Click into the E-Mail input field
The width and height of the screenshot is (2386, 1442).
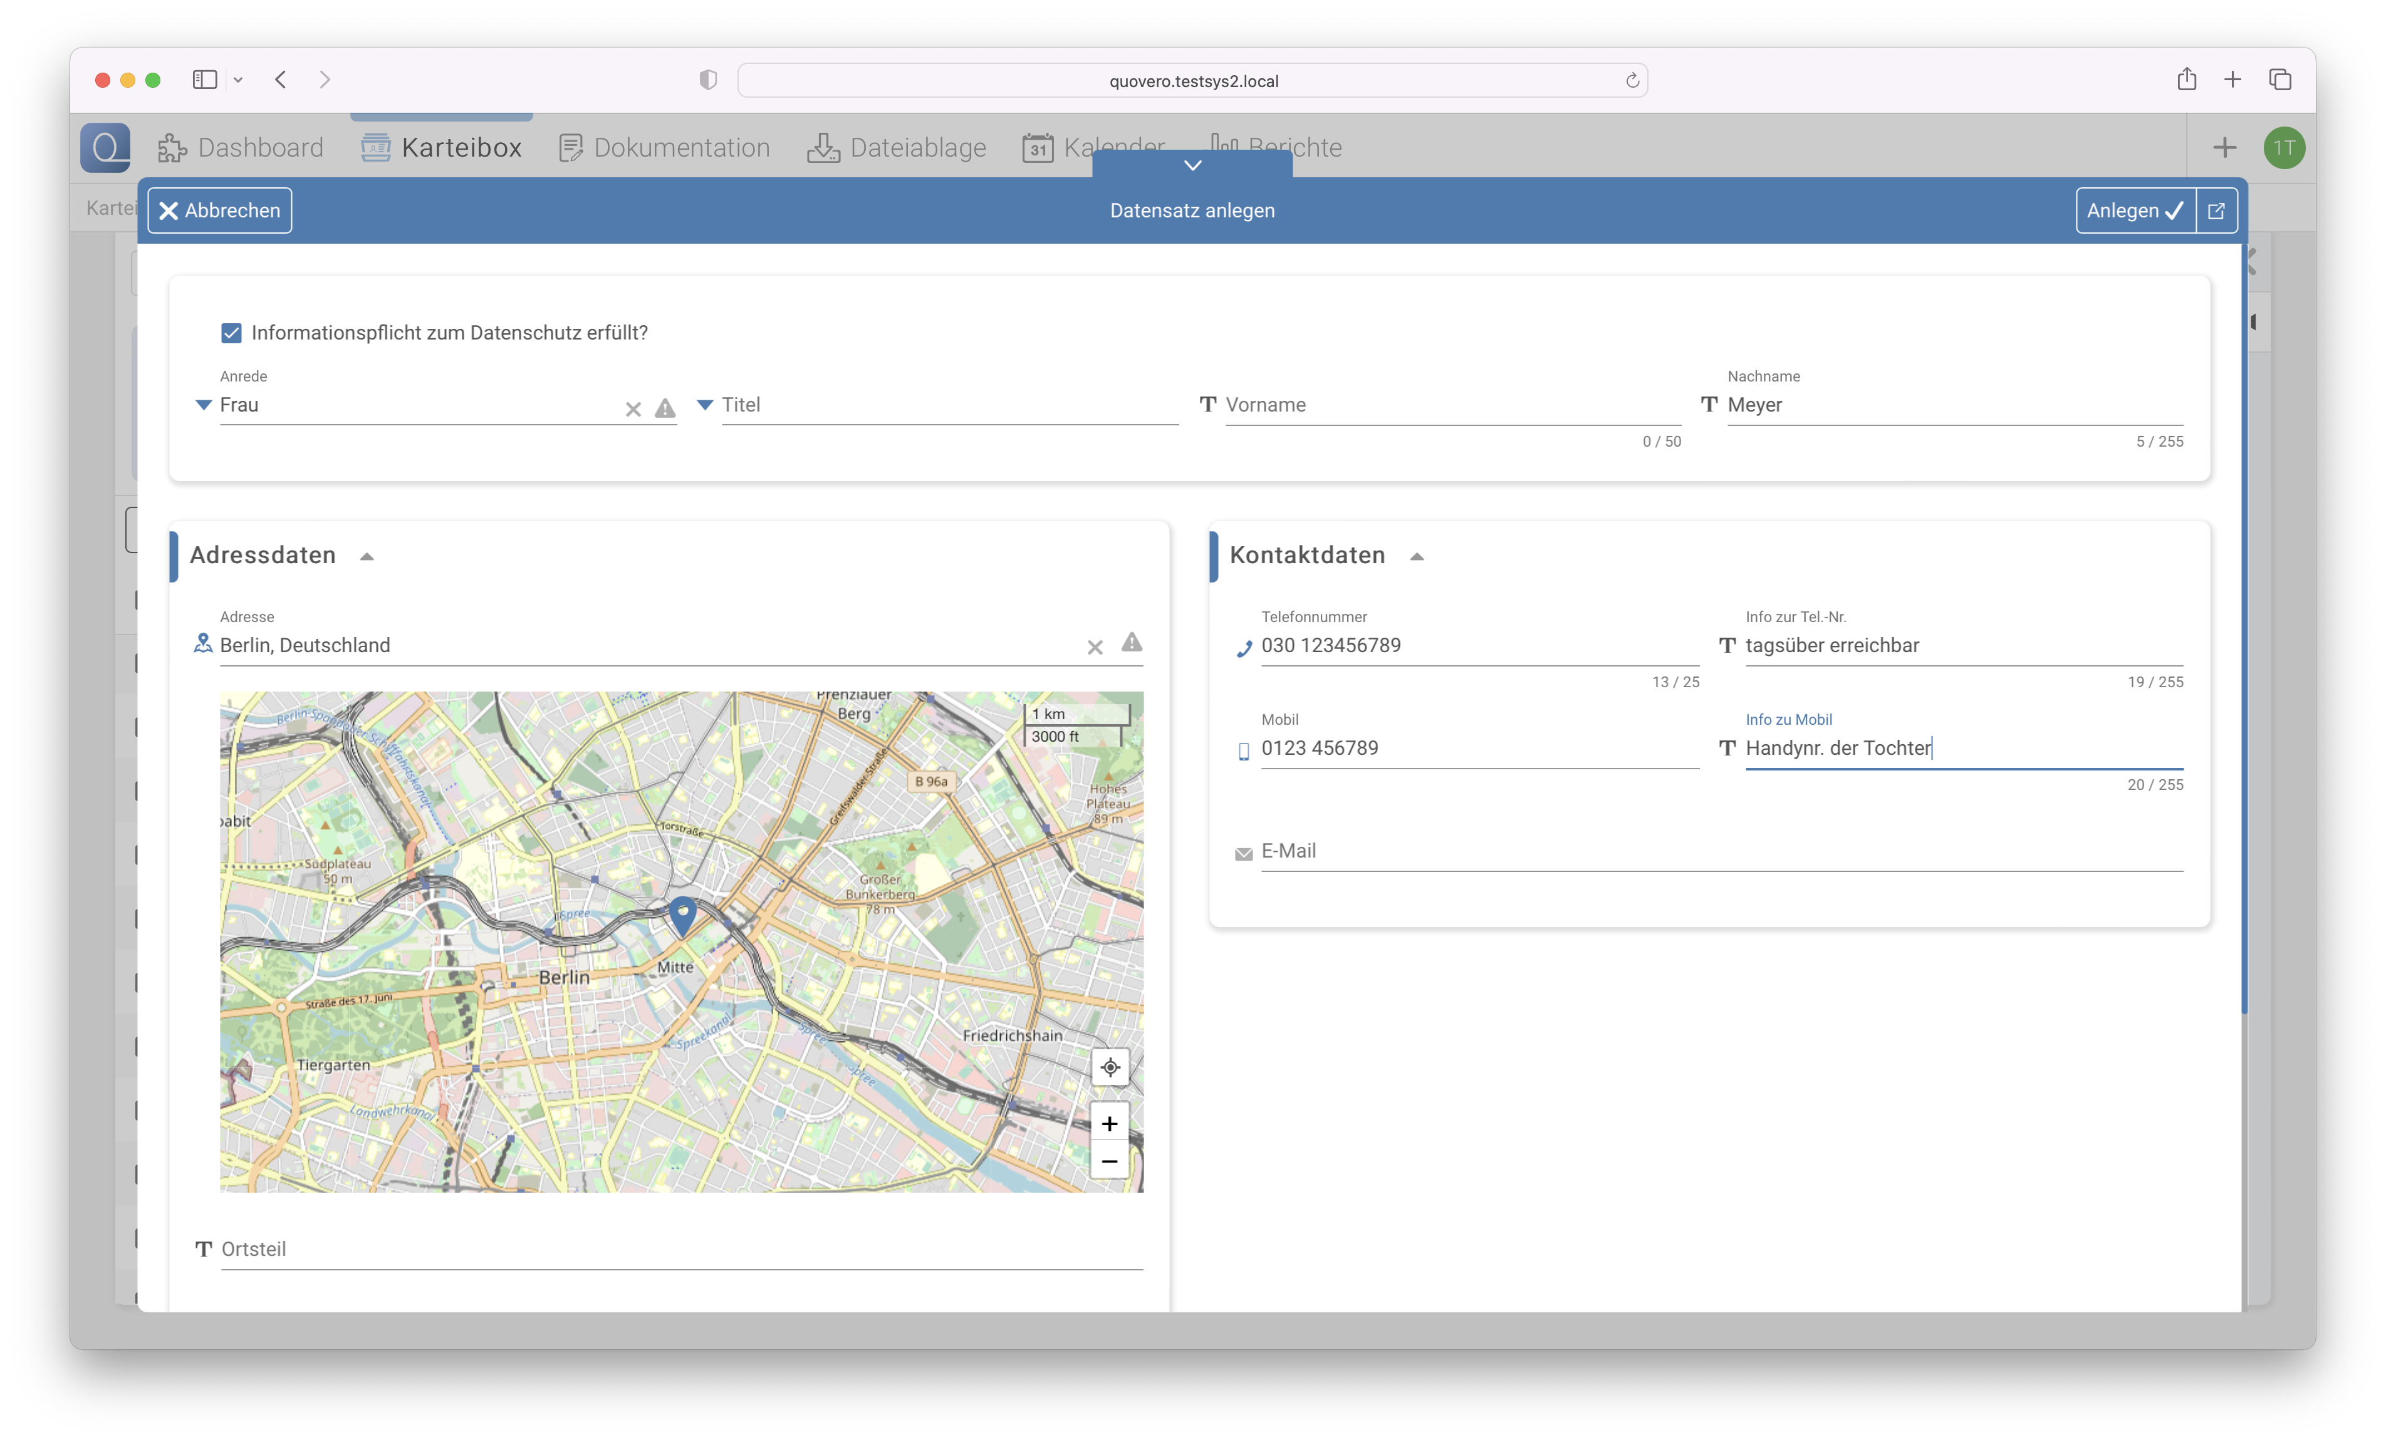(x=1720, y=851)
